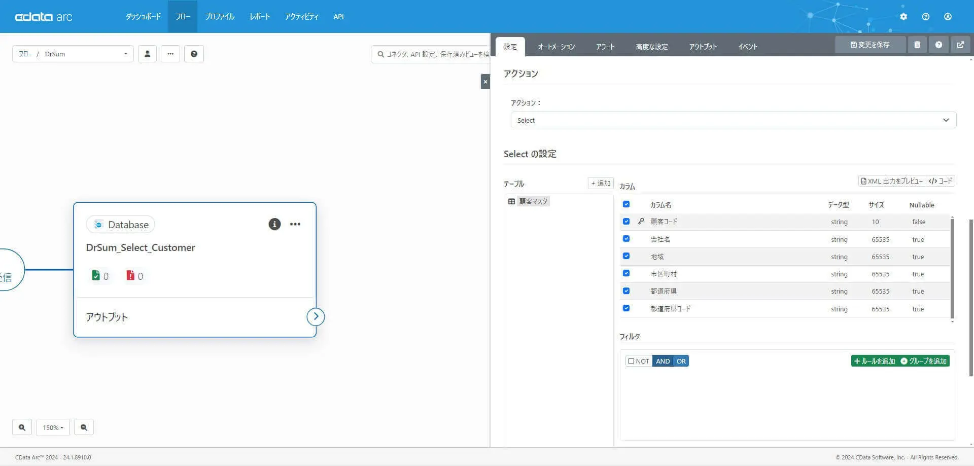The width and height of the screenshot is (974, 466).
Task: Toggle the NOT filter checkbox
Action: point(631,361)
